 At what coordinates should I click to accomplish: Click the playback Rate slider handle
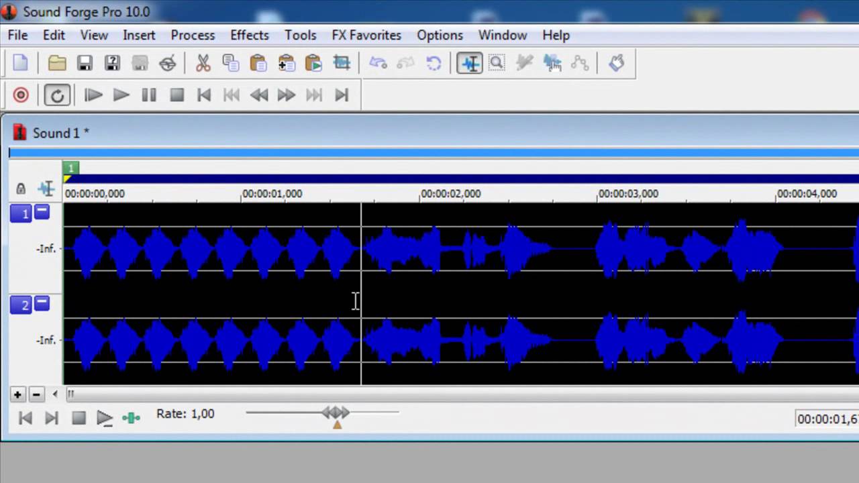[336, 412]
